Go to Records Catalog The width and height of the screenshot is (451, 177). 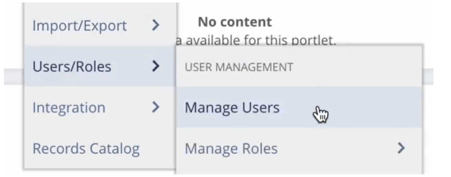(86, 149)
